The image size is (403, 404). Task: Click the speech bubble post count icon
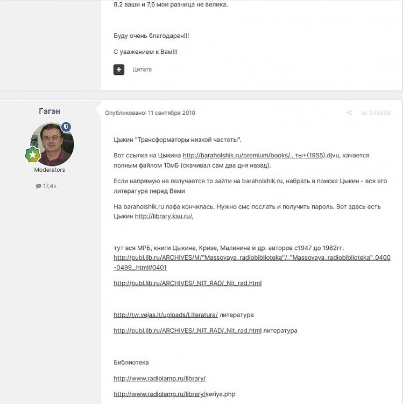[x=39, y=186]
